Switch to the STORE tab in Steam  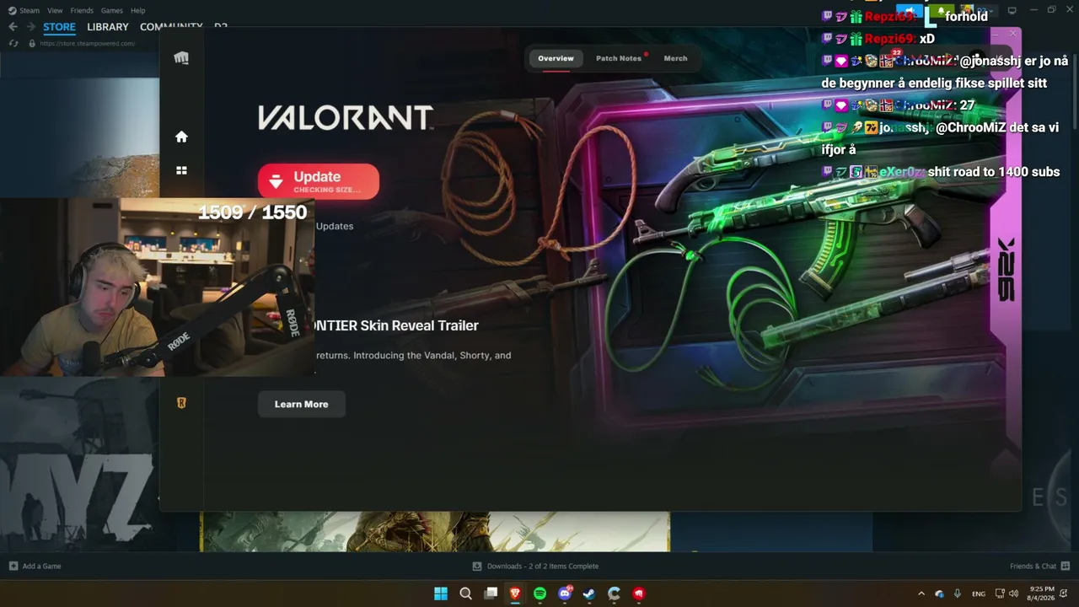pos(59,27)
